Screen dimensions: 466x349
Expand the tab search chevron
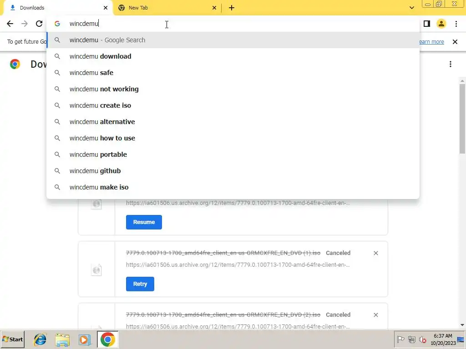point(411,8)
